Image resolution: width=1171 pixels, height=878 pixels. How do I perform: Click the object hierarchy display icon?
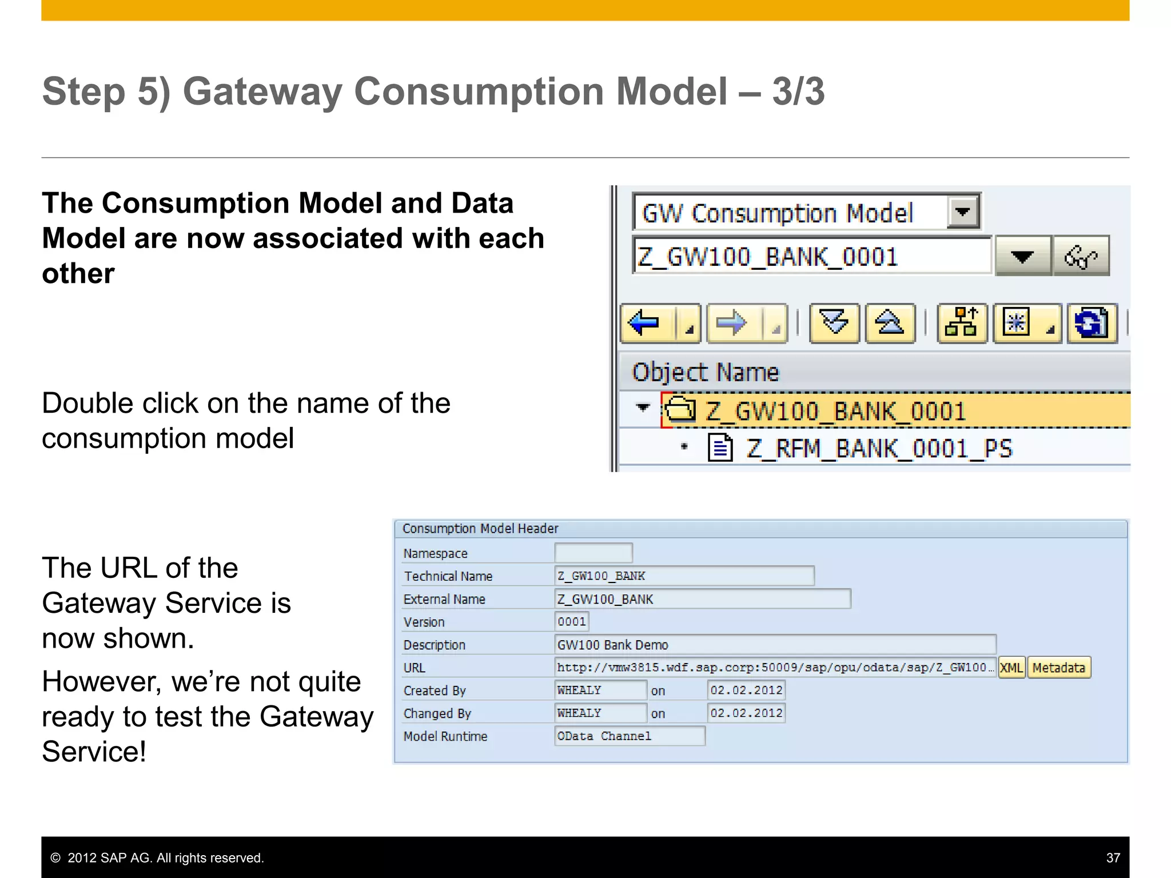point(962,324)
